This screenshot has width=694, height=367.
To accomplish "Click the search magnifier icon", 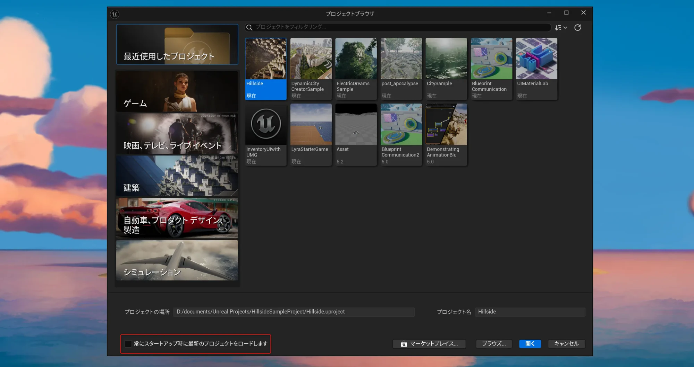I will [x=249, y=27].
